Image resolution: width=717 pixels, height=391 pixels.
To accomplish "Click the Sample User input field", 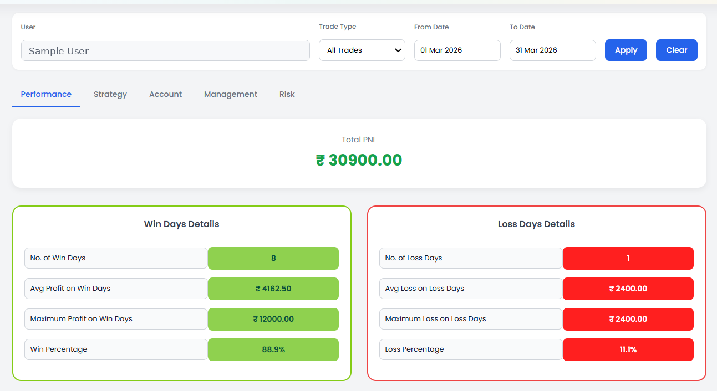I will click(165, 50).
